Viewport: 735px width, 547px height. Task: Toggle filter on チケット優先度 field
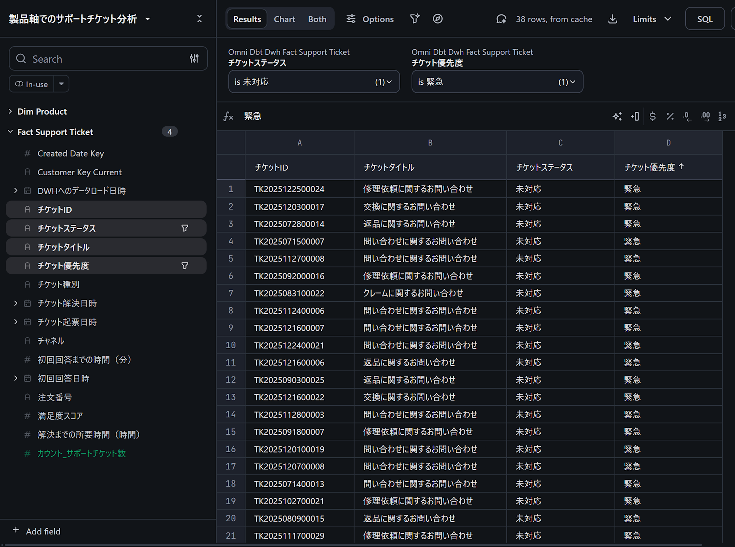185,266
